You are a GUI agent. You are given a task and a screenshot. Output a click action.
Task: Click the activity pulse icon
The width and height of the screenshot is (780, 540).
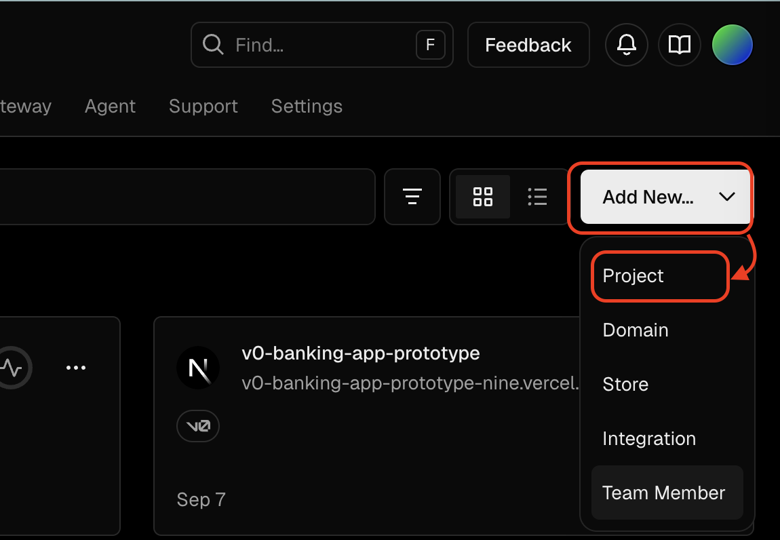coord(12,368)
